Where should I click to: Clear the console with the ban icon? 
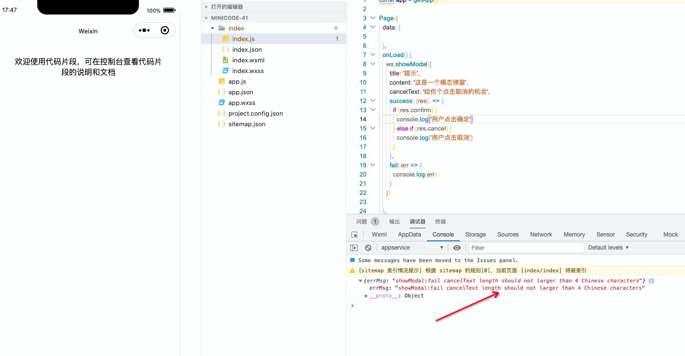point(368,248)
